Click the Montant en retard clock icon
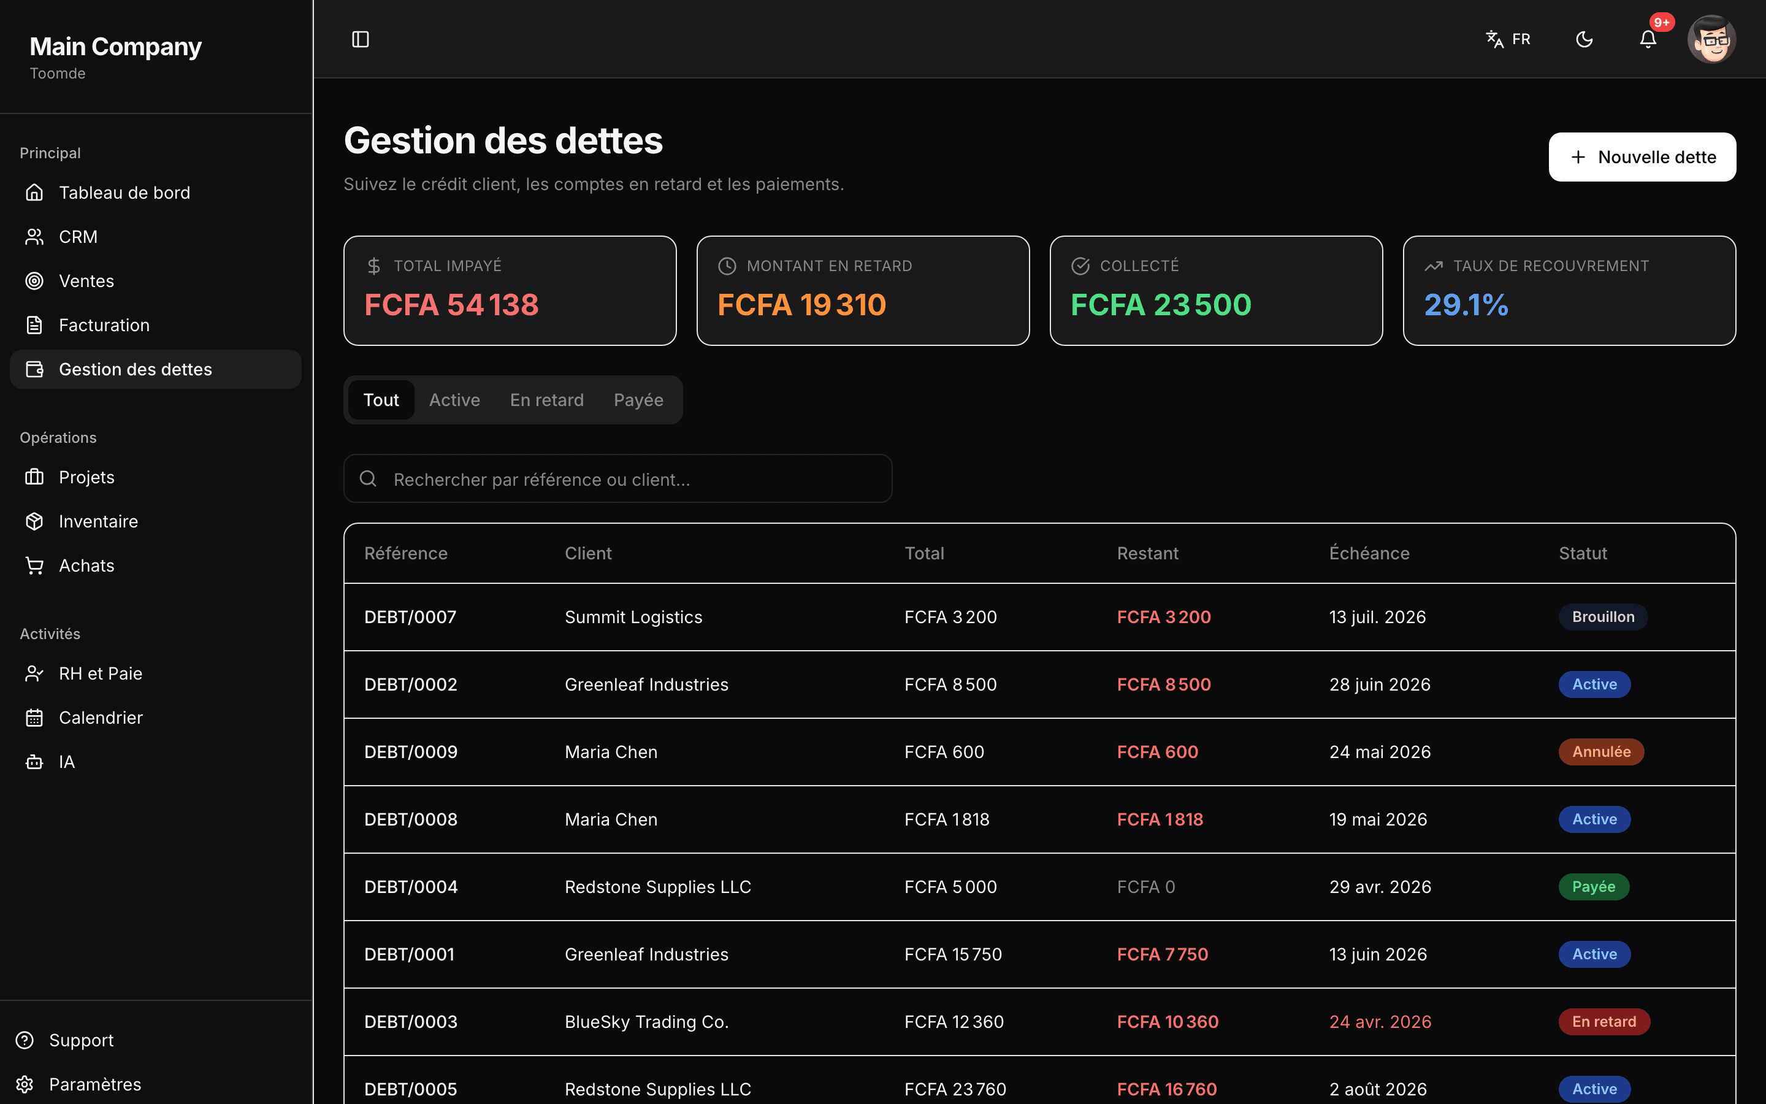 (727, 267)
